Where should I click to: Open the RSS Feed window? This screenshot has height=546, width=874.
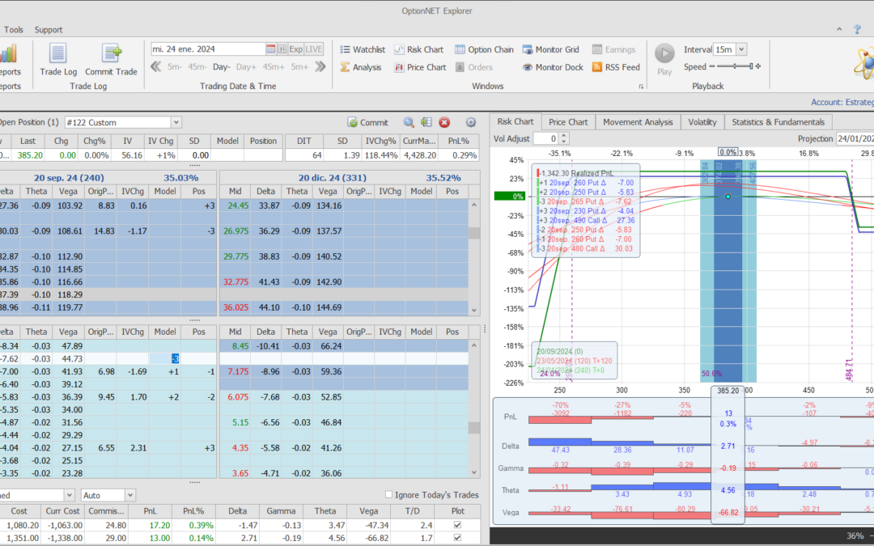616,67
